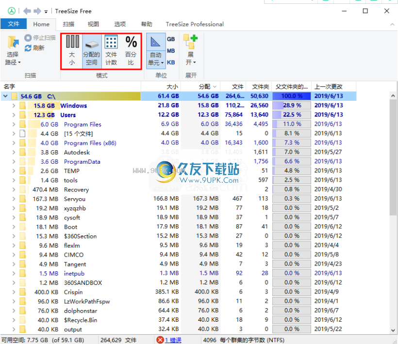Screen dimensions: 398x344
Task: Open the 1 错误 error link
Action: [173, 340]
